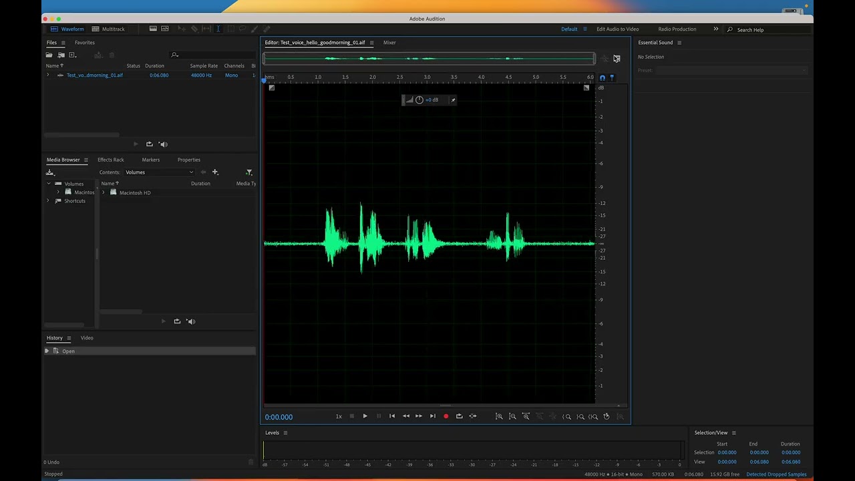Click the Search Help field
Viewport: 855px width, 481px height.
tap(768, 29)
